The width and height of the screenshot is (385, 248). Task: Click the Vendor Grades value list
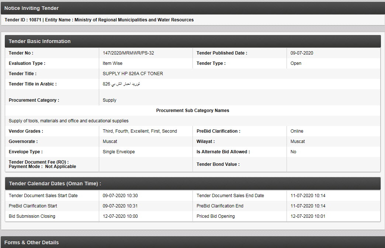pos(140,131)
